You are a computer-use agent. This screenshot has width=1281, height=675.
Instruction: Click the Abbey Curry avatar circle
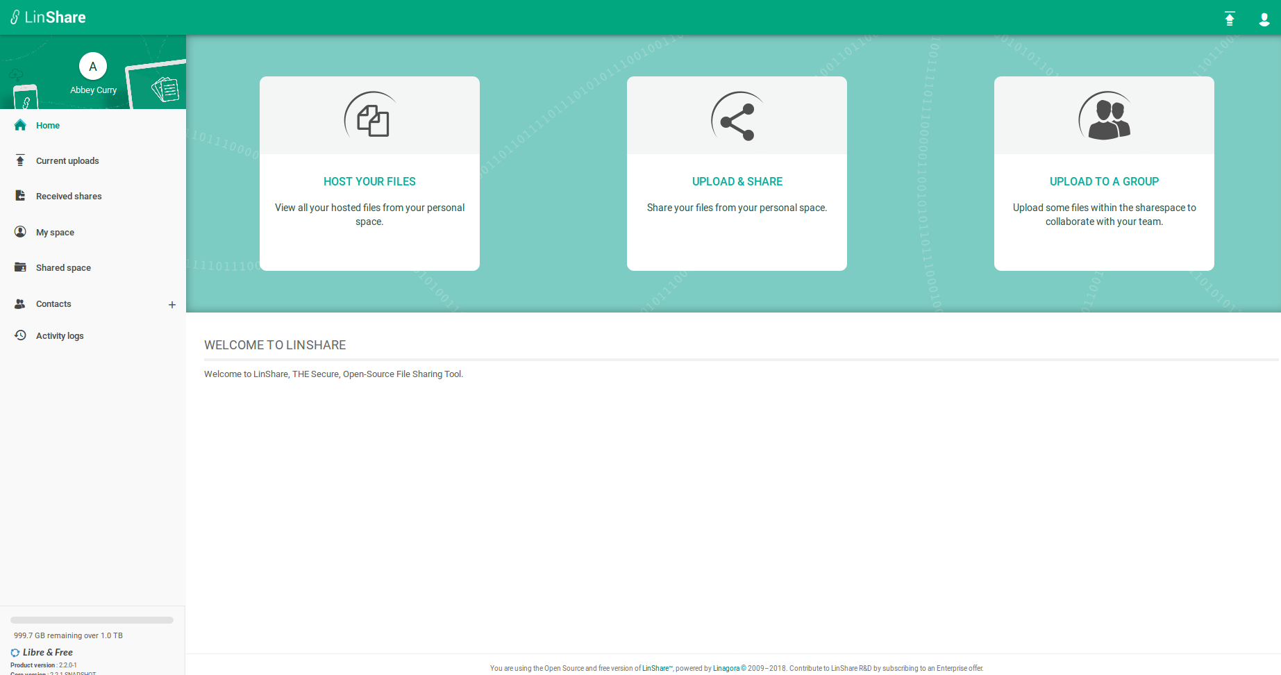[93, 67]
